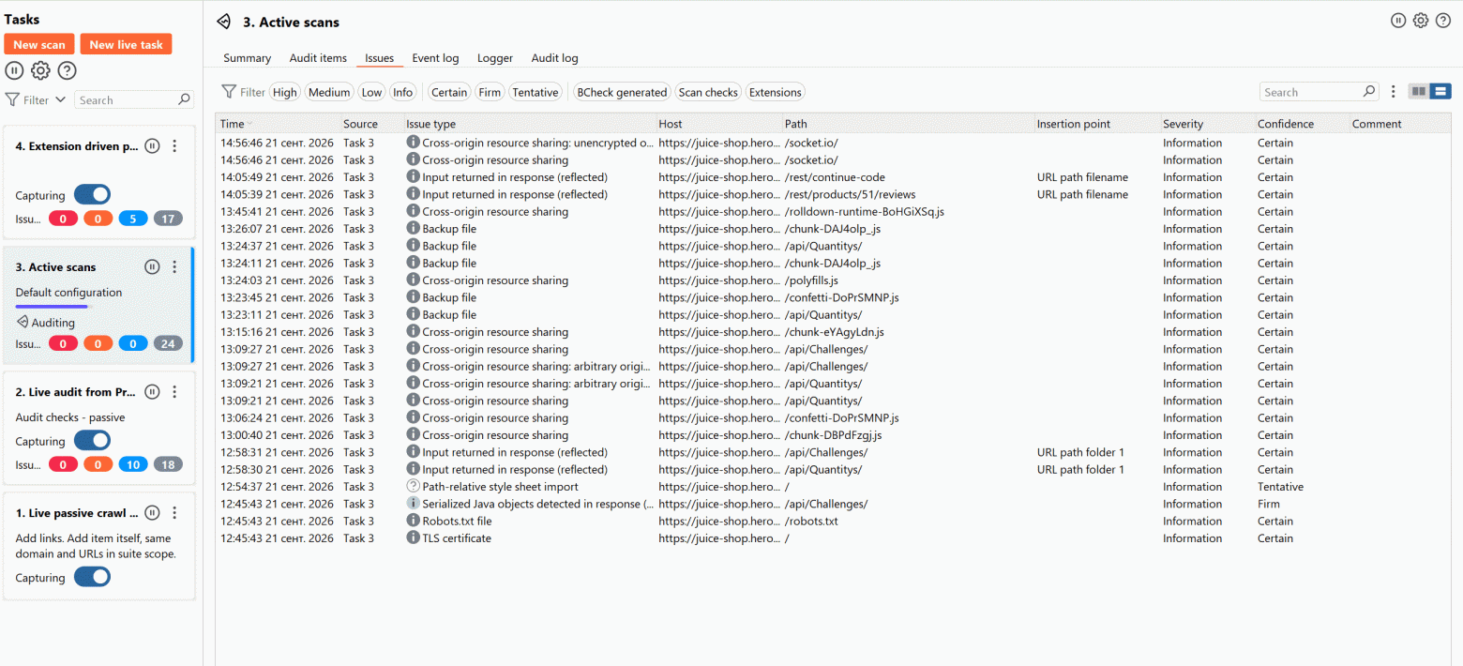Open the Event log tab

point(436,58)
